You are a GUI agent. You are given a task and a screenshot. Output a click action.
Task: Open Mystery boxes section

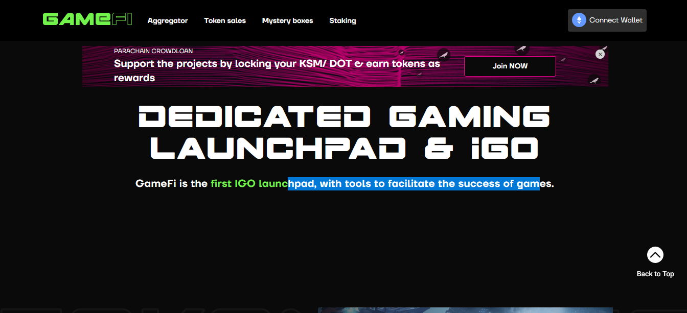tap(287, 21)
